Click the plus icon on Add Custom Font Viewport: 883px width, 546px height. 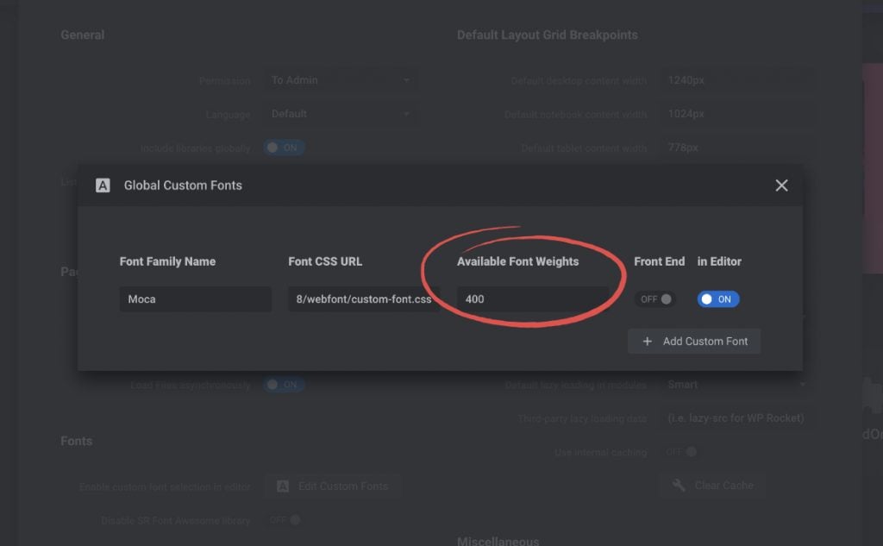648,341
